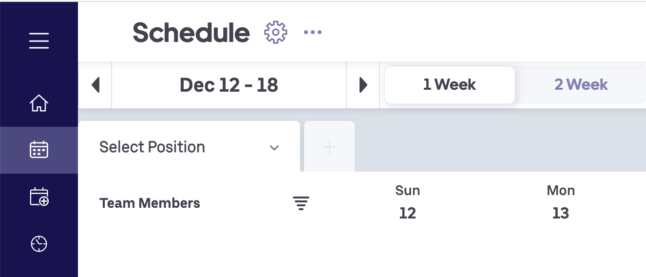Go to Home in sidebar
The image size is (646, 277).
coord(39,103)
